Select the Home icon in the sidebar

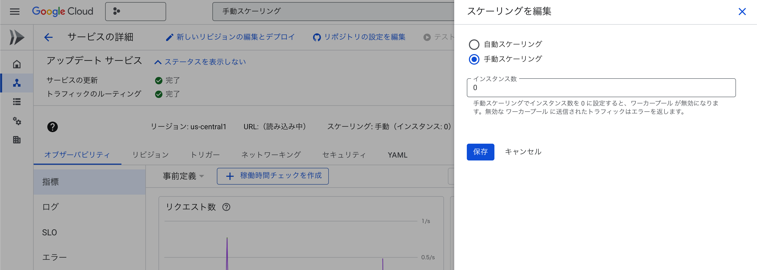click(17, 63)
